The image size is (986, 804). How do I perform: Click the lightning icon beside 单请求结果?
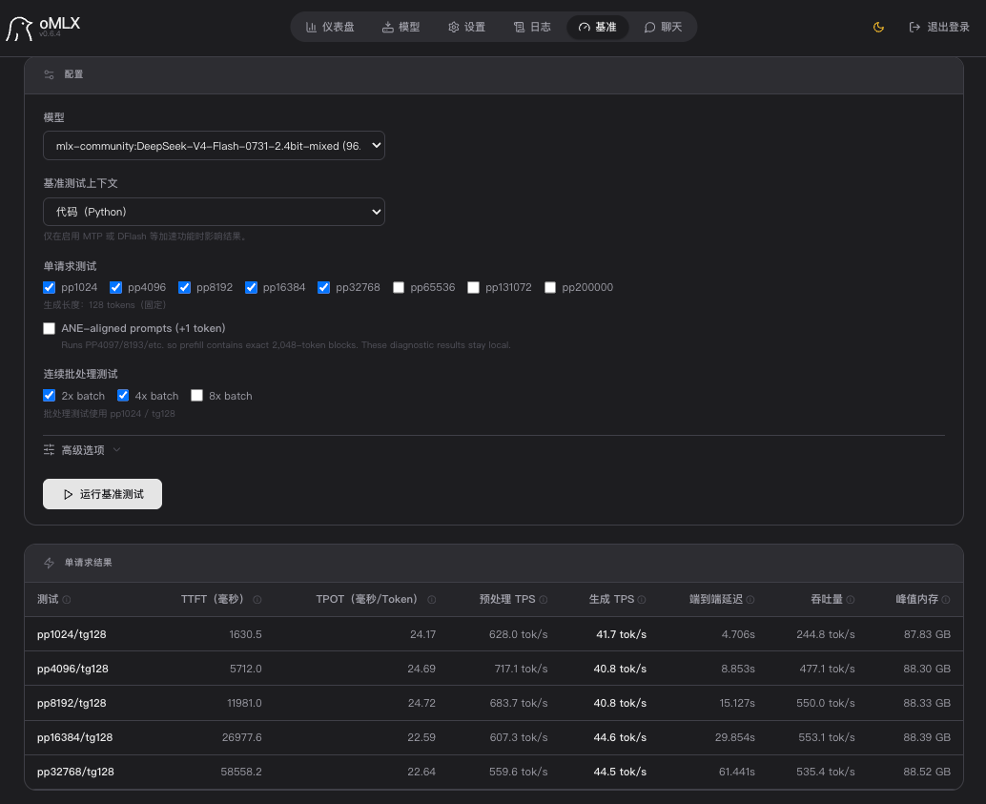click(x=49, y=563)
